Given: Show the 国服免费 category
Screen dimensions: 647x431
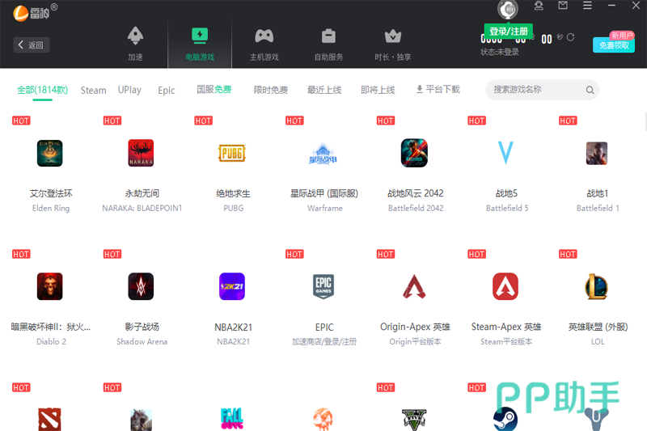Looking at the screenshot, I should [x=214, y=90].
